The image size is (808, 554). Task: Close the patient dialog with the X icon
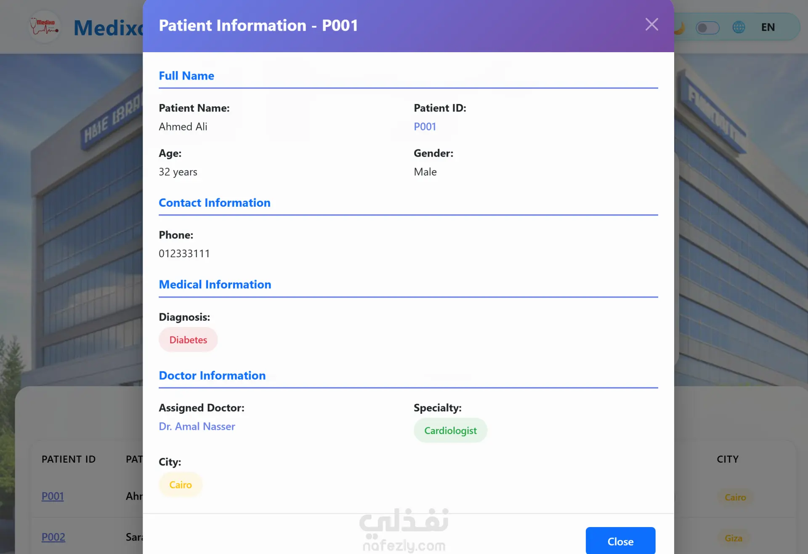point(651,24)
